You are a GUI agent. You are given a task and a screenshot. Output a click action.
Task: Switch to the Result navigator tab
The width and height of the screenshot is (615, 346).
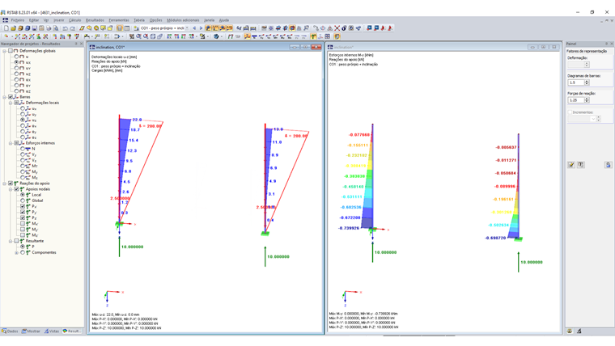coord(72,331)
